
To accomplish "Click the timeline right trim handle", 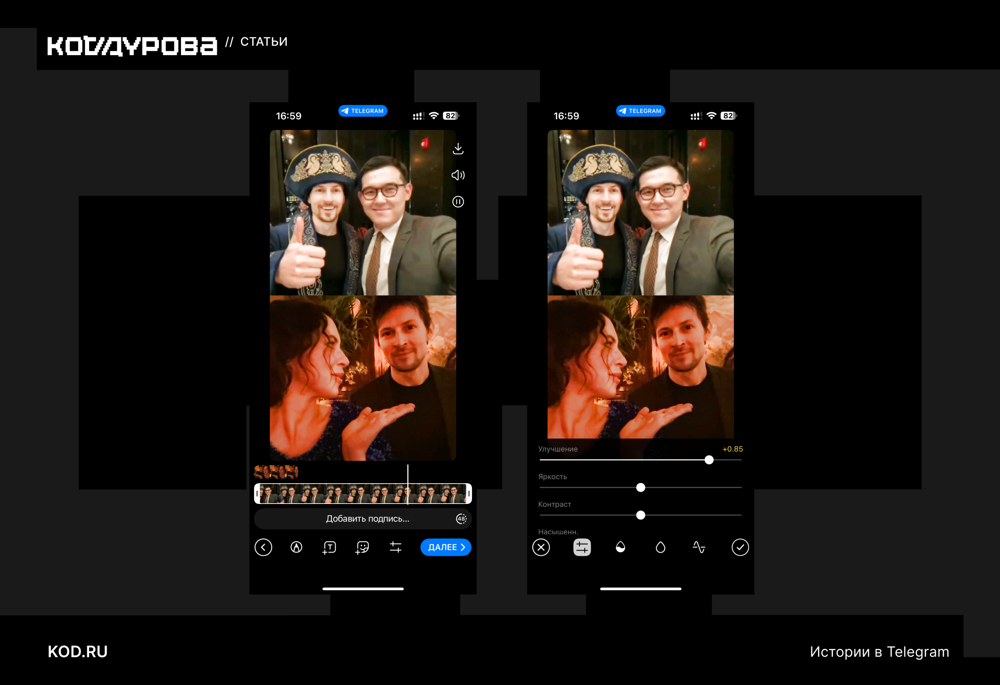I will coord(469,494).
